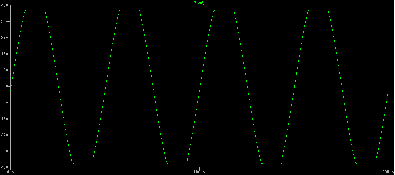
Task: Click the 0µs time axis label
Action: 10,172
